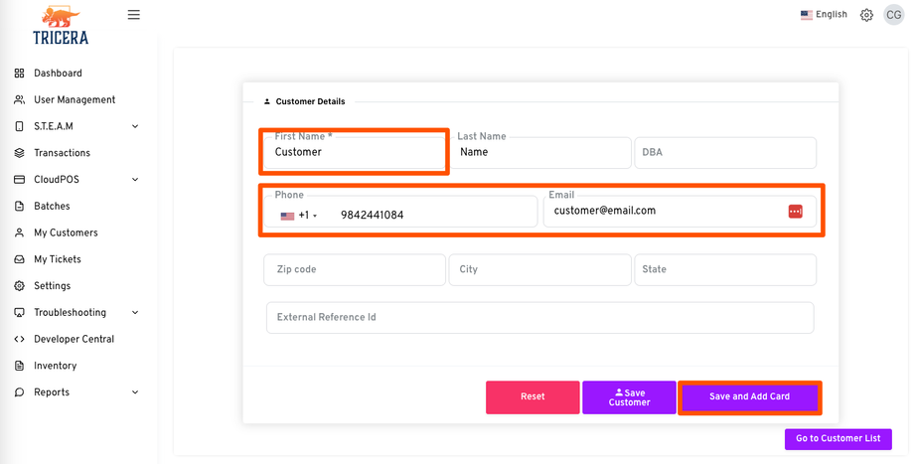
Task: Click the Transactions layers icon
Action: tap(20, 153)
